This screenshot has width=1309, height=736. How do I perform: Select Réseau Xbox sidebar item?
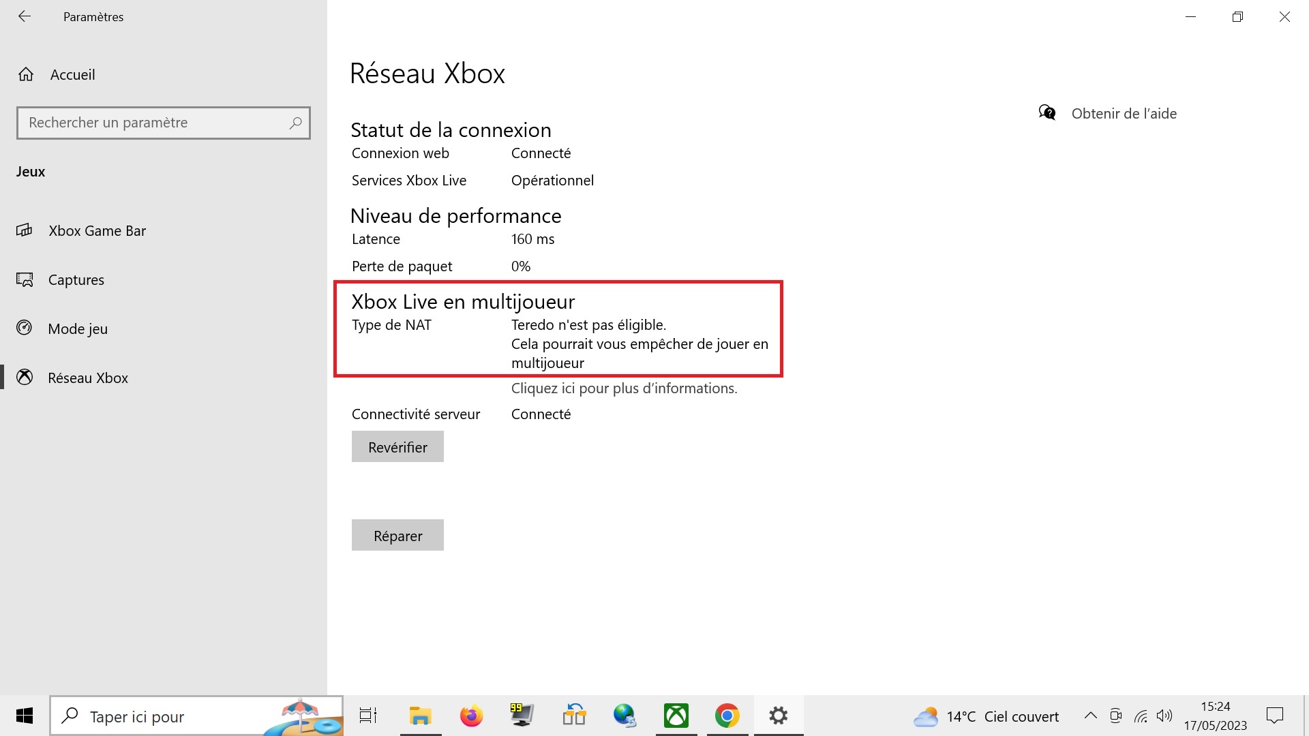click(x=87, y=378)
